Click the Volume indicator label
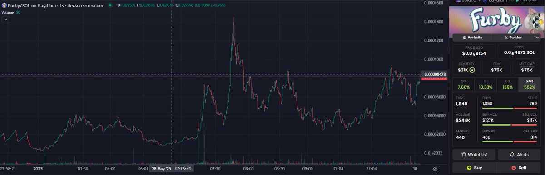The height and width of the screenshot is (175, 545). [8, 12]
